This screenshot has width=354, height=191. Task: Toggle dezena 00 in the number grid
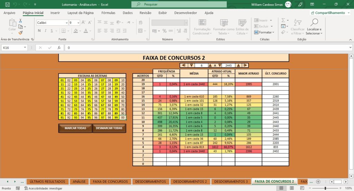tap(123, 117)
